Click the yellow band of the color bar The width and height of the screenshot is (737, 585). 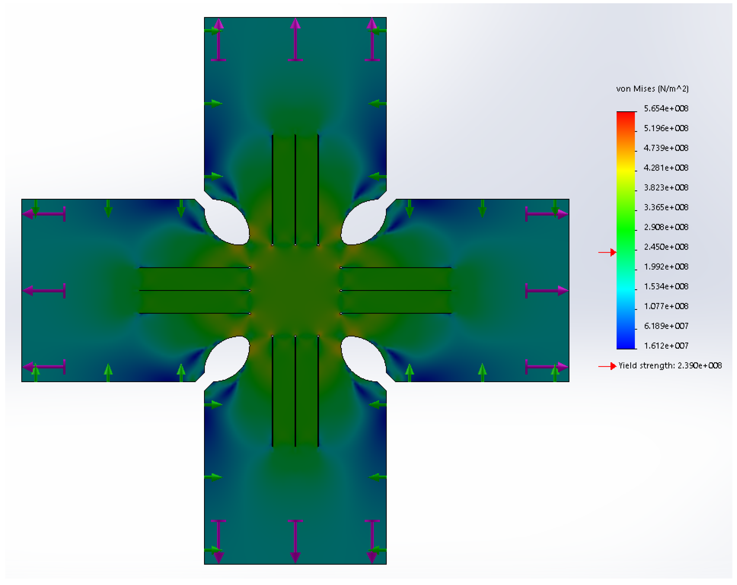(626, 170)
